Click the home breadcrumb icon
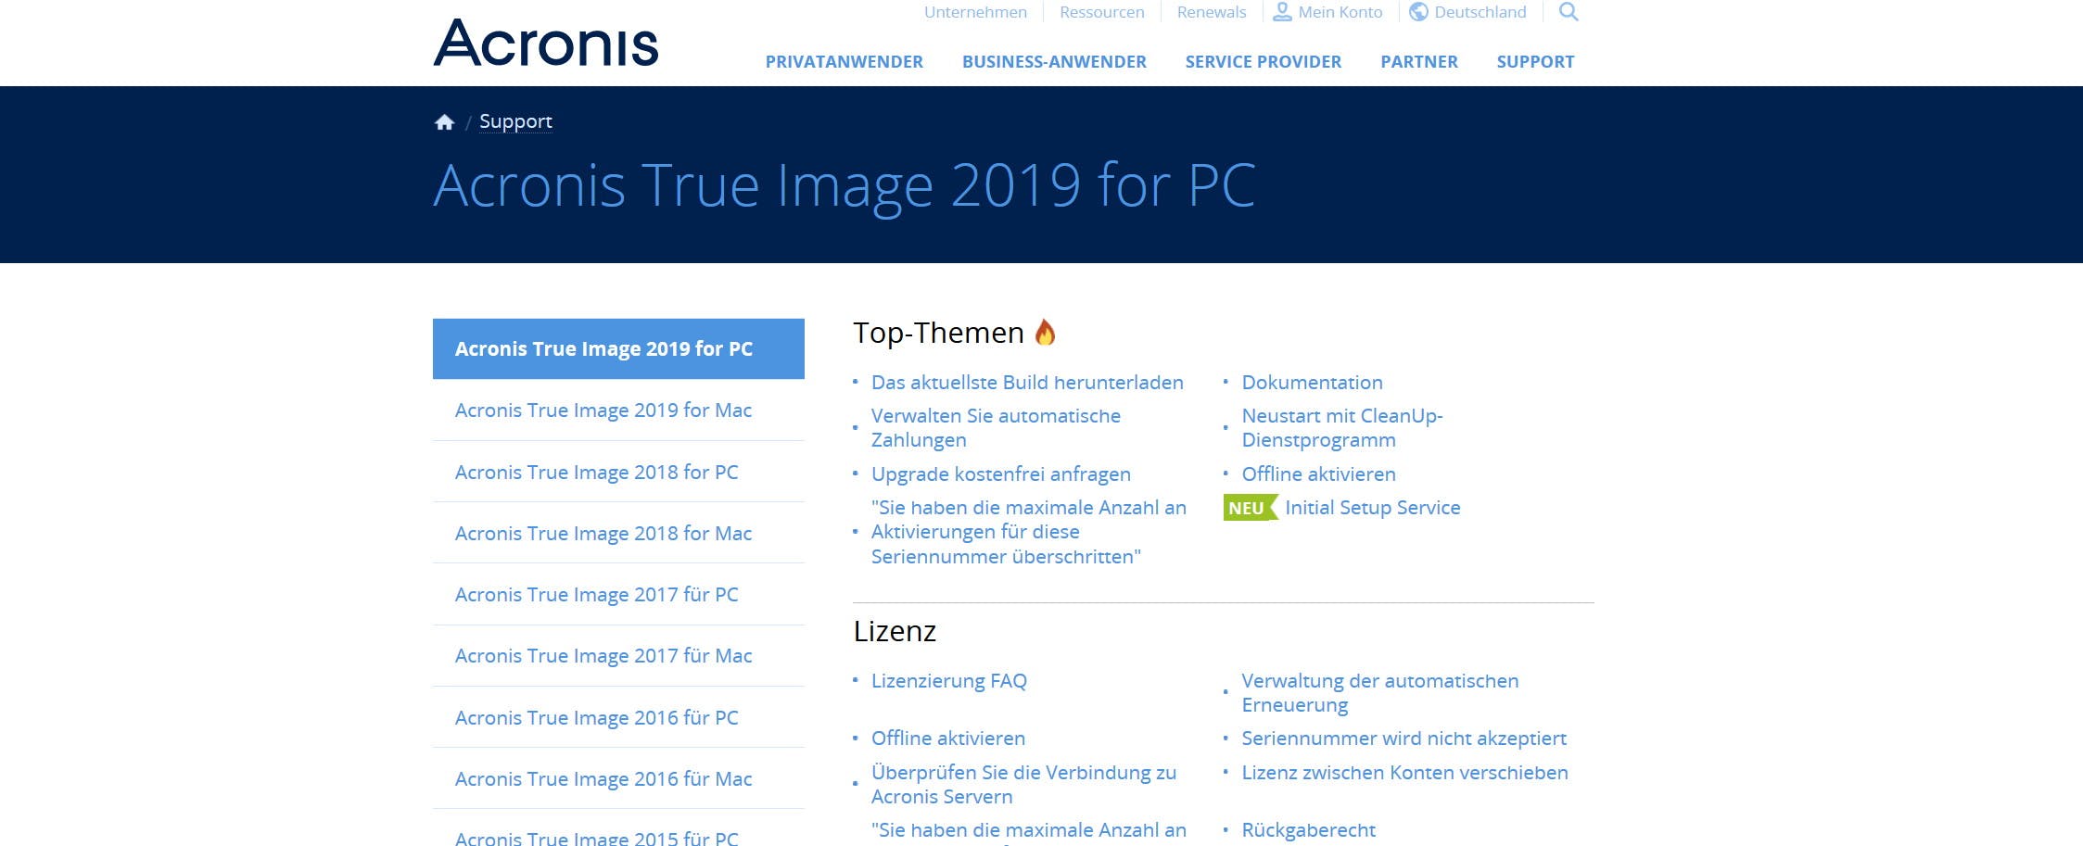 [445, 122]
